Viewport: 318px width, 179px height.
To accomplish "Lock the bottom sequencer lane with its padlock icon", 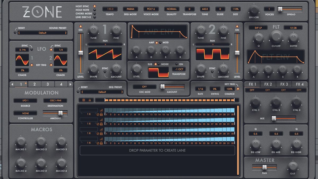I will (101, 143).
